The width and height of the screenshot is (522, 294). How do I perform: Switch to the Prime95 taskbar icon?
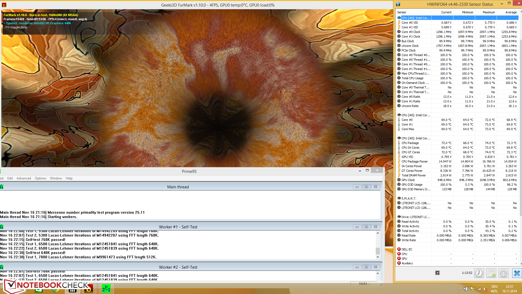click(106, 289)
